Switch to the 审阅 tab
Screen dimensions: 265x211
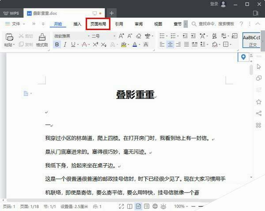click(x=139, y=24)
